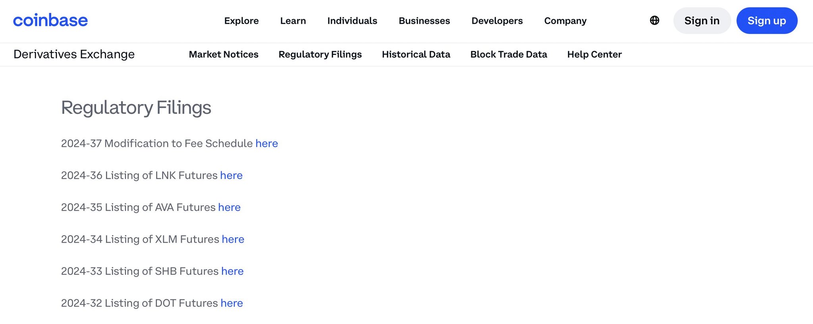View the AVA Futures filing link
Image resolution: width=813 pixels, height=324 pixels.
coord(229,207)
